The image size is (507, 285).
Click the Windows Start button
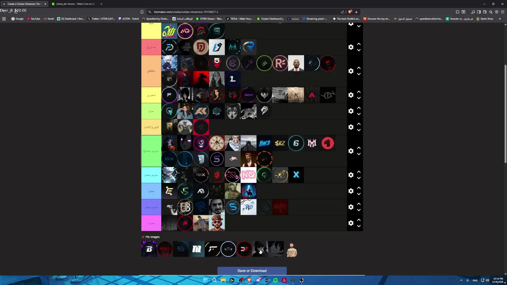[x=205, y=280]
